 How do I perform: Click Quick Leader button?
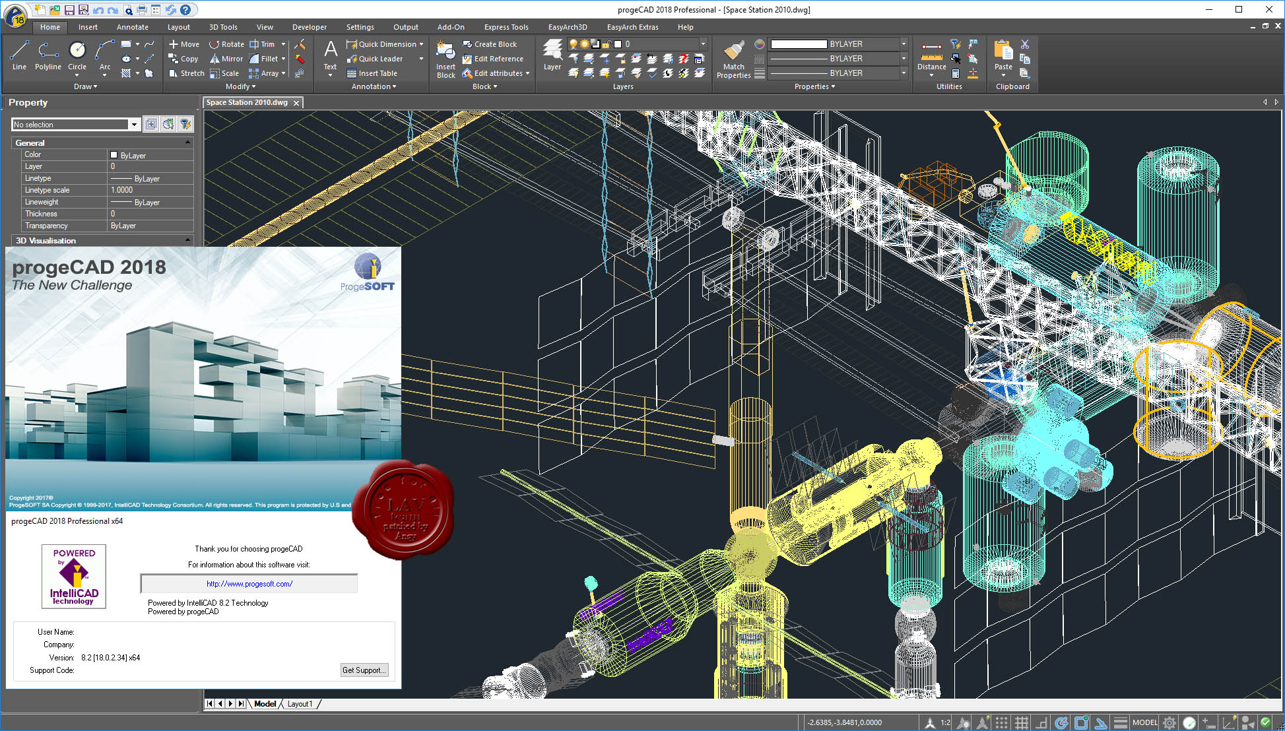coord(375,59)
